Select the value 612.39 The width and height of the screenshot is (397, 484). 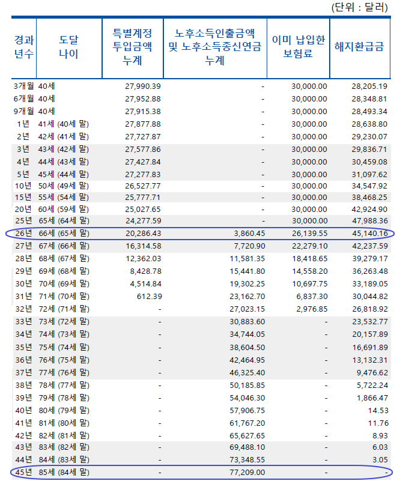[x=150, y=297]
